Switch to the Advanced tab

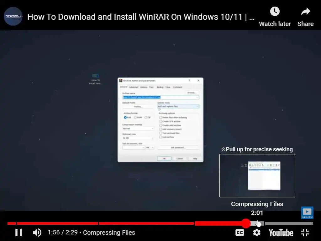coord(134,87)
